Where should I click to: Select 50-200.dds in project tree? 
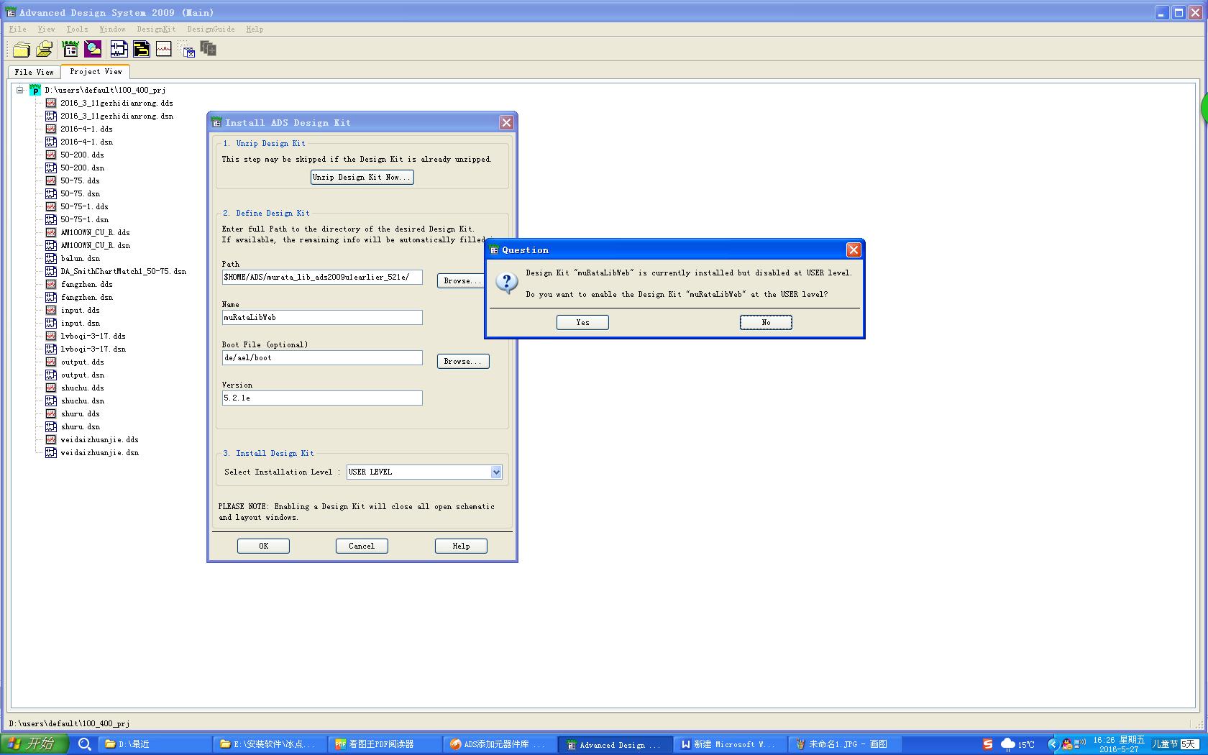tap(82, 155)
